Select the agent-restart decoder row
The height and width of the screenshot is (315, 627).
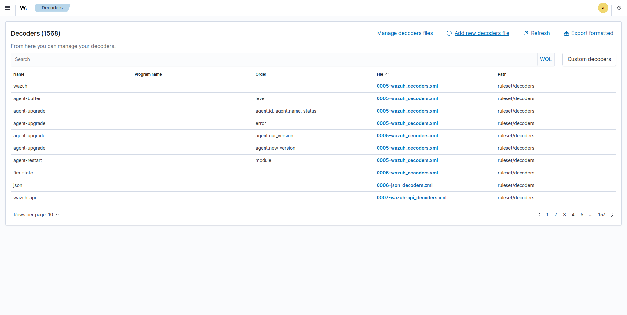tap(313, 160)
